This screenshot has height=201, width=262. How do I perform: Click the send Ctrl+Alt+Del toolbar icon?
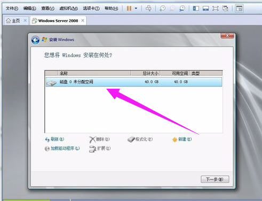(x=148, y=8)
